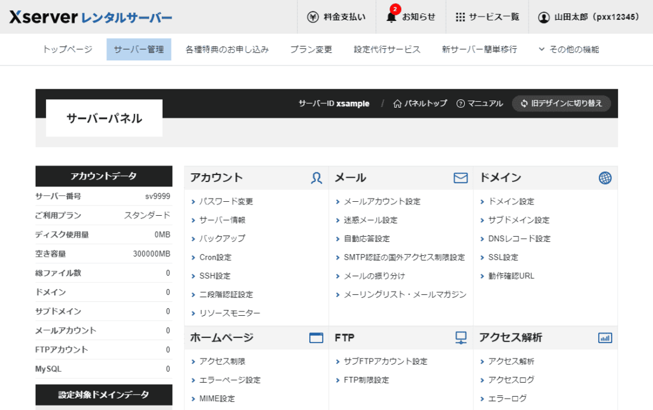Open the services grid icon

pyautogui.click(x=460, y=17)
